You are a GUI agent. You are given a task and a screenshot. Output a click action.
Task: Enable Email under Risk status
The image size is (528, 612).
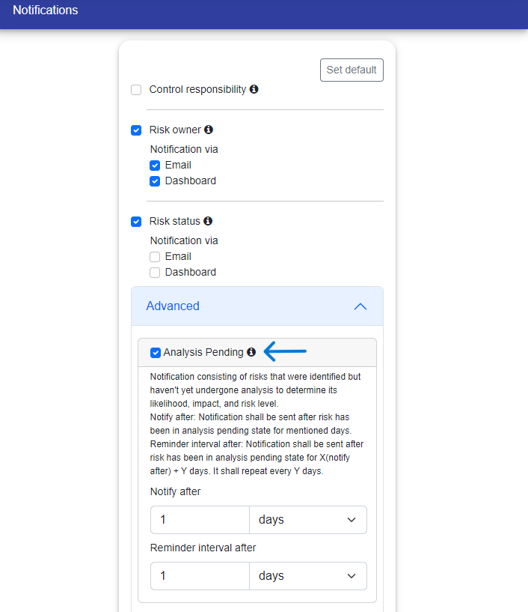pos(155,257)
